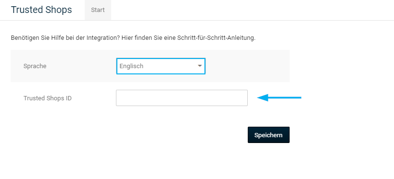Click the Sprache label

coord(35,66)
